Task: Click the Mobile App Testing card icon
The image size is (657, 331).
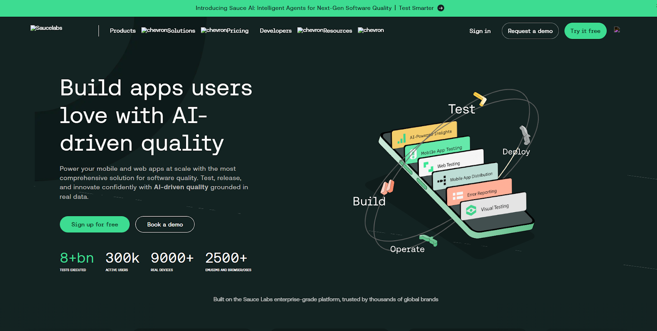Action: click(413, 154)
